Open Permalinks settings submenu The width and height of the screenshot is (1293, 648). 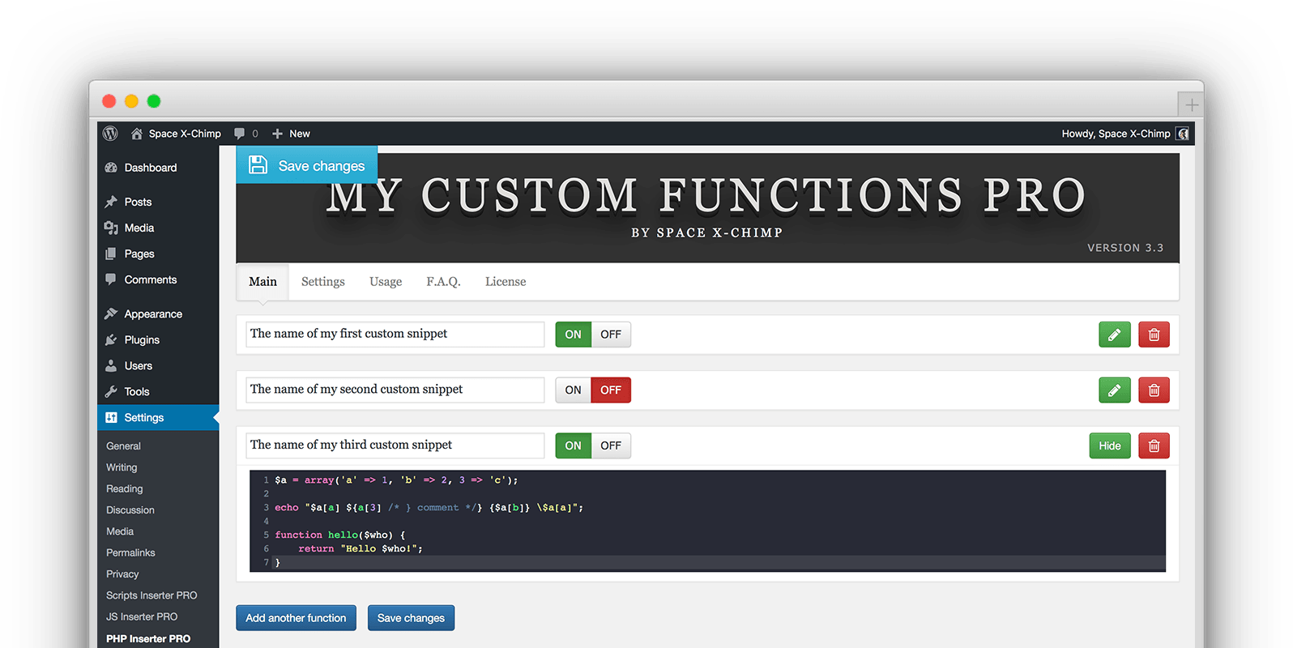click(x=130, y=552)
